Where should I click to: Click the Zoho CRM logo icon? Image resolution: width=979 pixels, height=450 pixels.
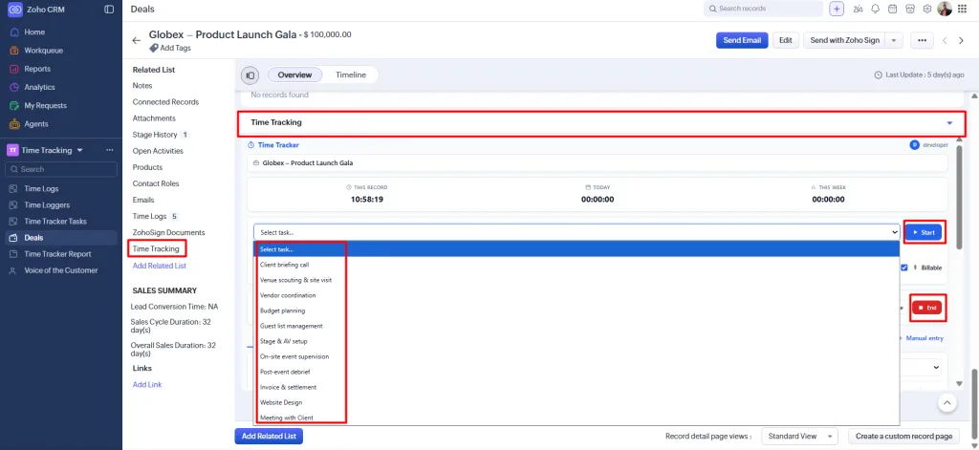coord(15,10)
